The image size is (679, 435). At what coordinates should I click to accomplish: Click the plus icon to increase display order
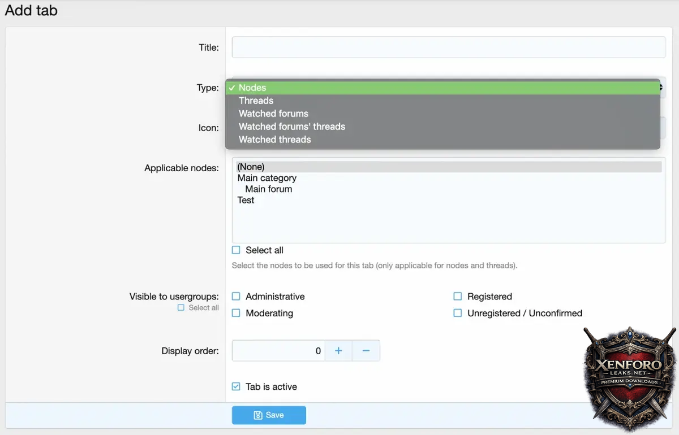tap(338, 351)
